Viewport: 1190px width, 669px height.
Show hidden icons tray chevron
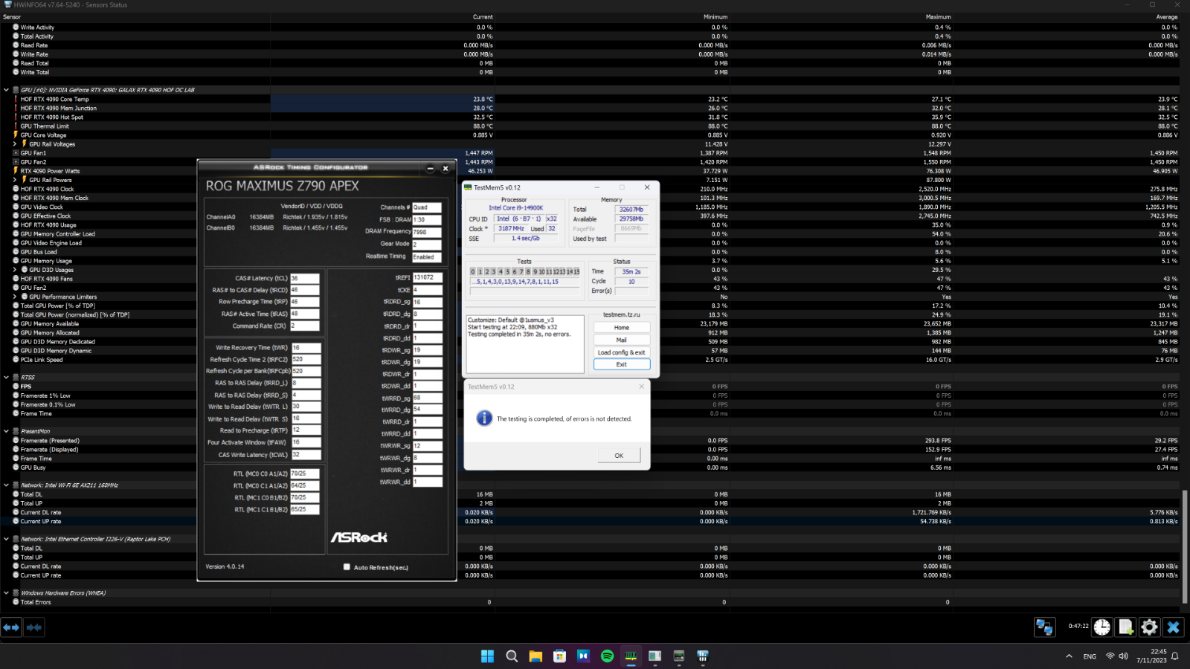tap(1069, 656)
